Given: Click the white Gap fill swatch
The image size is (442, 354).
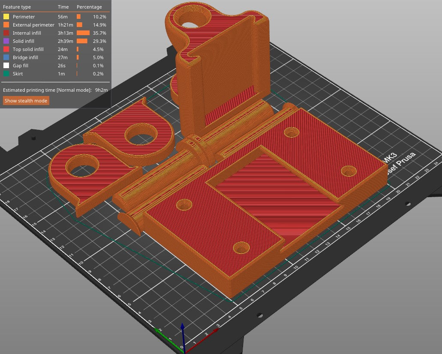Looking at the screenshot, I should pos(6,66).
